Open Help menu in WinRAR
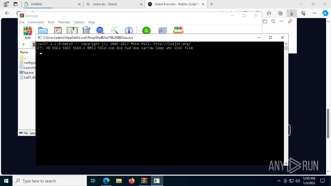 pyautogui.click(x=92, y=22)
